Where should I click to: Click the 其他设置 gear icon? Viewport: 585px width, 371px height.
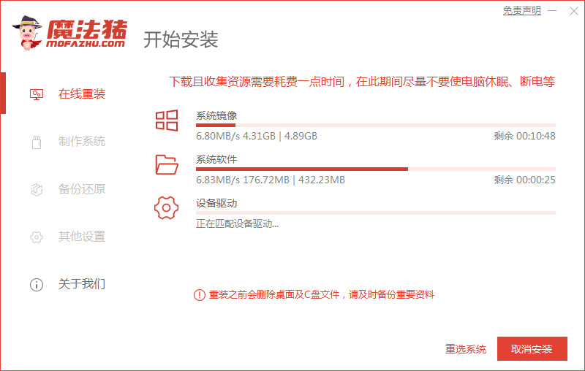pyautogui.click(x=37, y=237)
